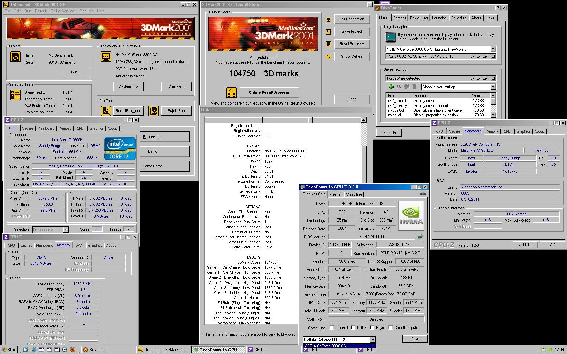Open Firefox from the quick launch bar
The height and width of the screenshot is (354, 567).
(72, 350)
